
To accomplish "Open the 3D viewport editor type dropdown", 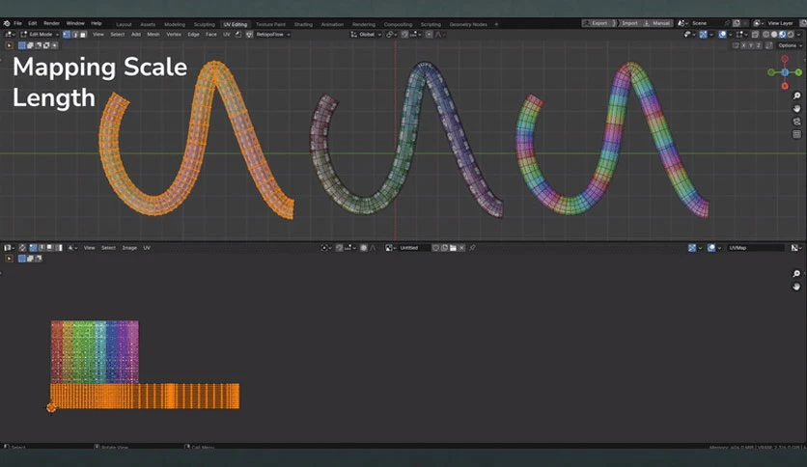I will pos(10,35).
